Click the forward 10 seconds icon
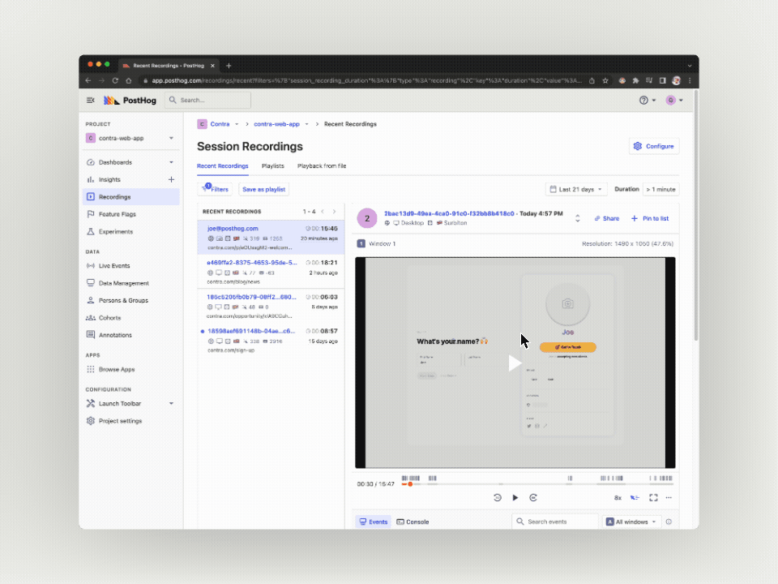This screenshot has width=778, height=584. coord(533,497)
